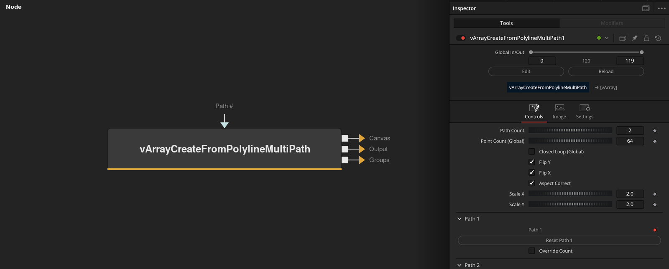Click the Scale Y keyframe diamond
The image size is (669, 269).
(x=655, y=205)
